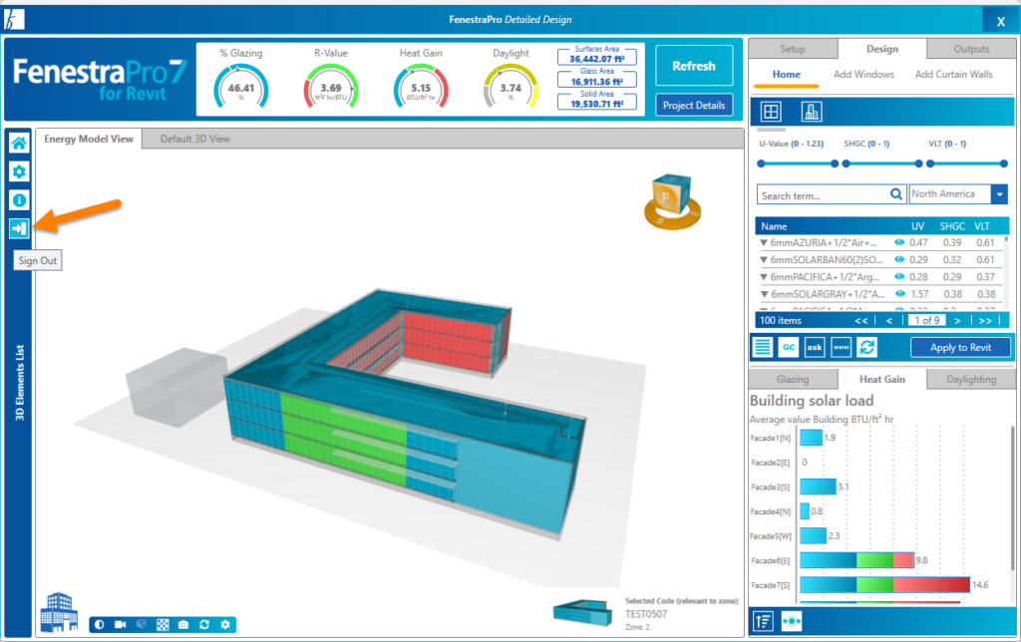Screen dimensions: 1021x642
Task: Click the ask icon button
Action: (815, 347)
